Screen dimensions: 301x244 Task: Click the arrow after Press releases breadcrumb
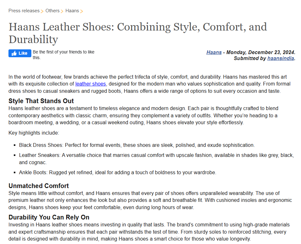tap(42, 11)
